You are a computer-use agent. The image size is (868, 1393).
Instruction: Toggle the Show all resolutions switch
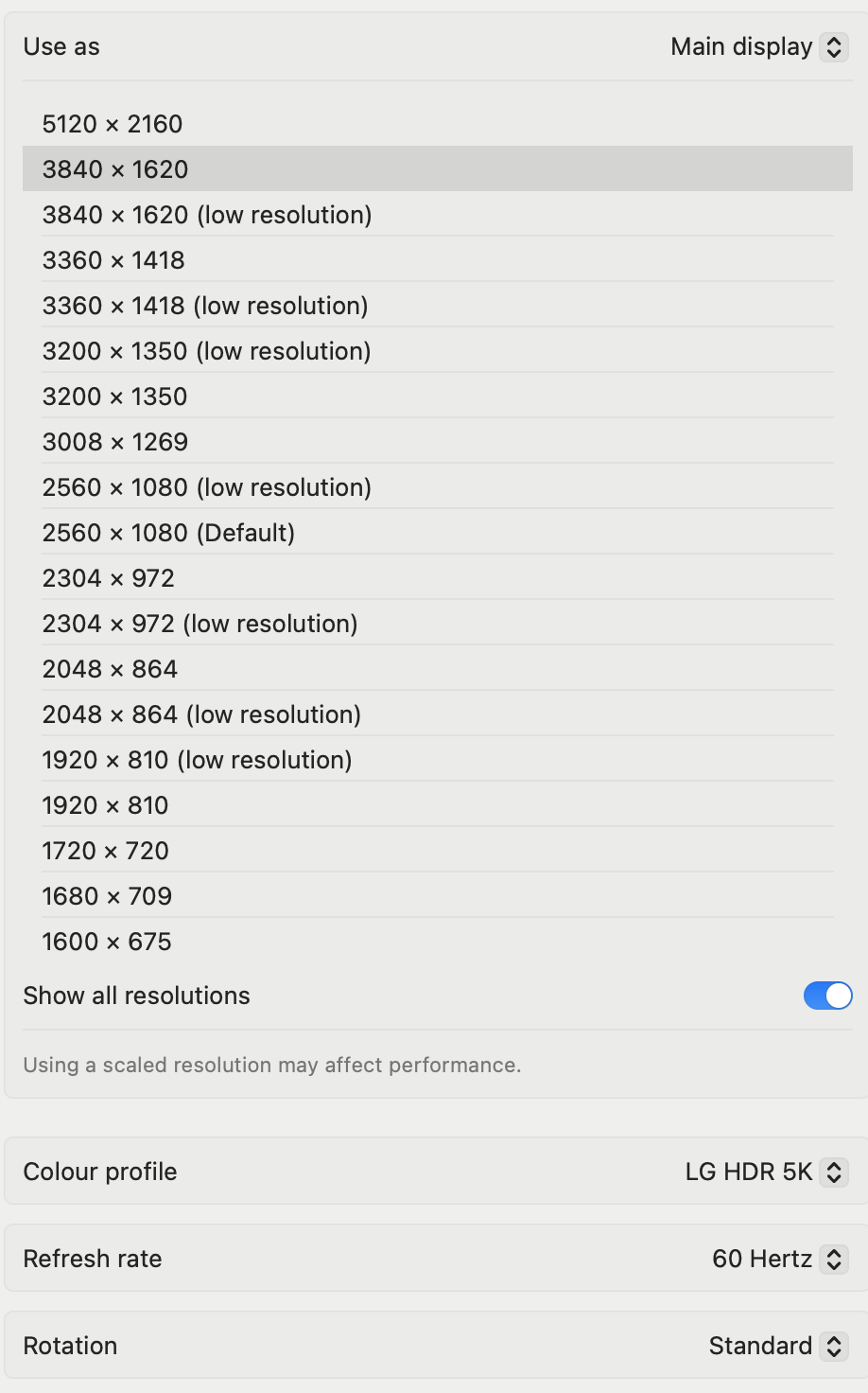point(827,996)
